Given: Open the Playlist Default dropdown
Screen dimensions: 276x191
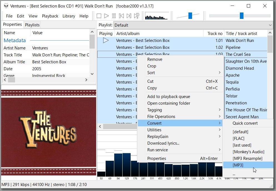Looking at the screenshot, I should click(x=193, y=25).
